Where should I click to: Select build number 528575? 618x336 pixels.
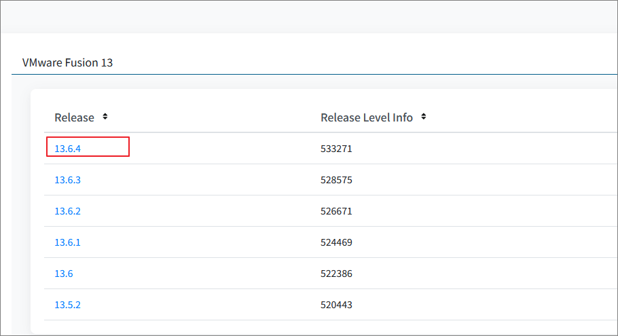click(336, 180)
